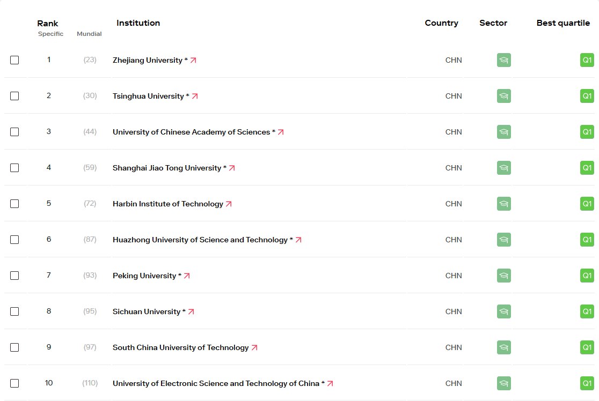Click the Q1 badge in Tsinghua University row
This screenshot has width=599, height=401.
click(x=587, y=96)
